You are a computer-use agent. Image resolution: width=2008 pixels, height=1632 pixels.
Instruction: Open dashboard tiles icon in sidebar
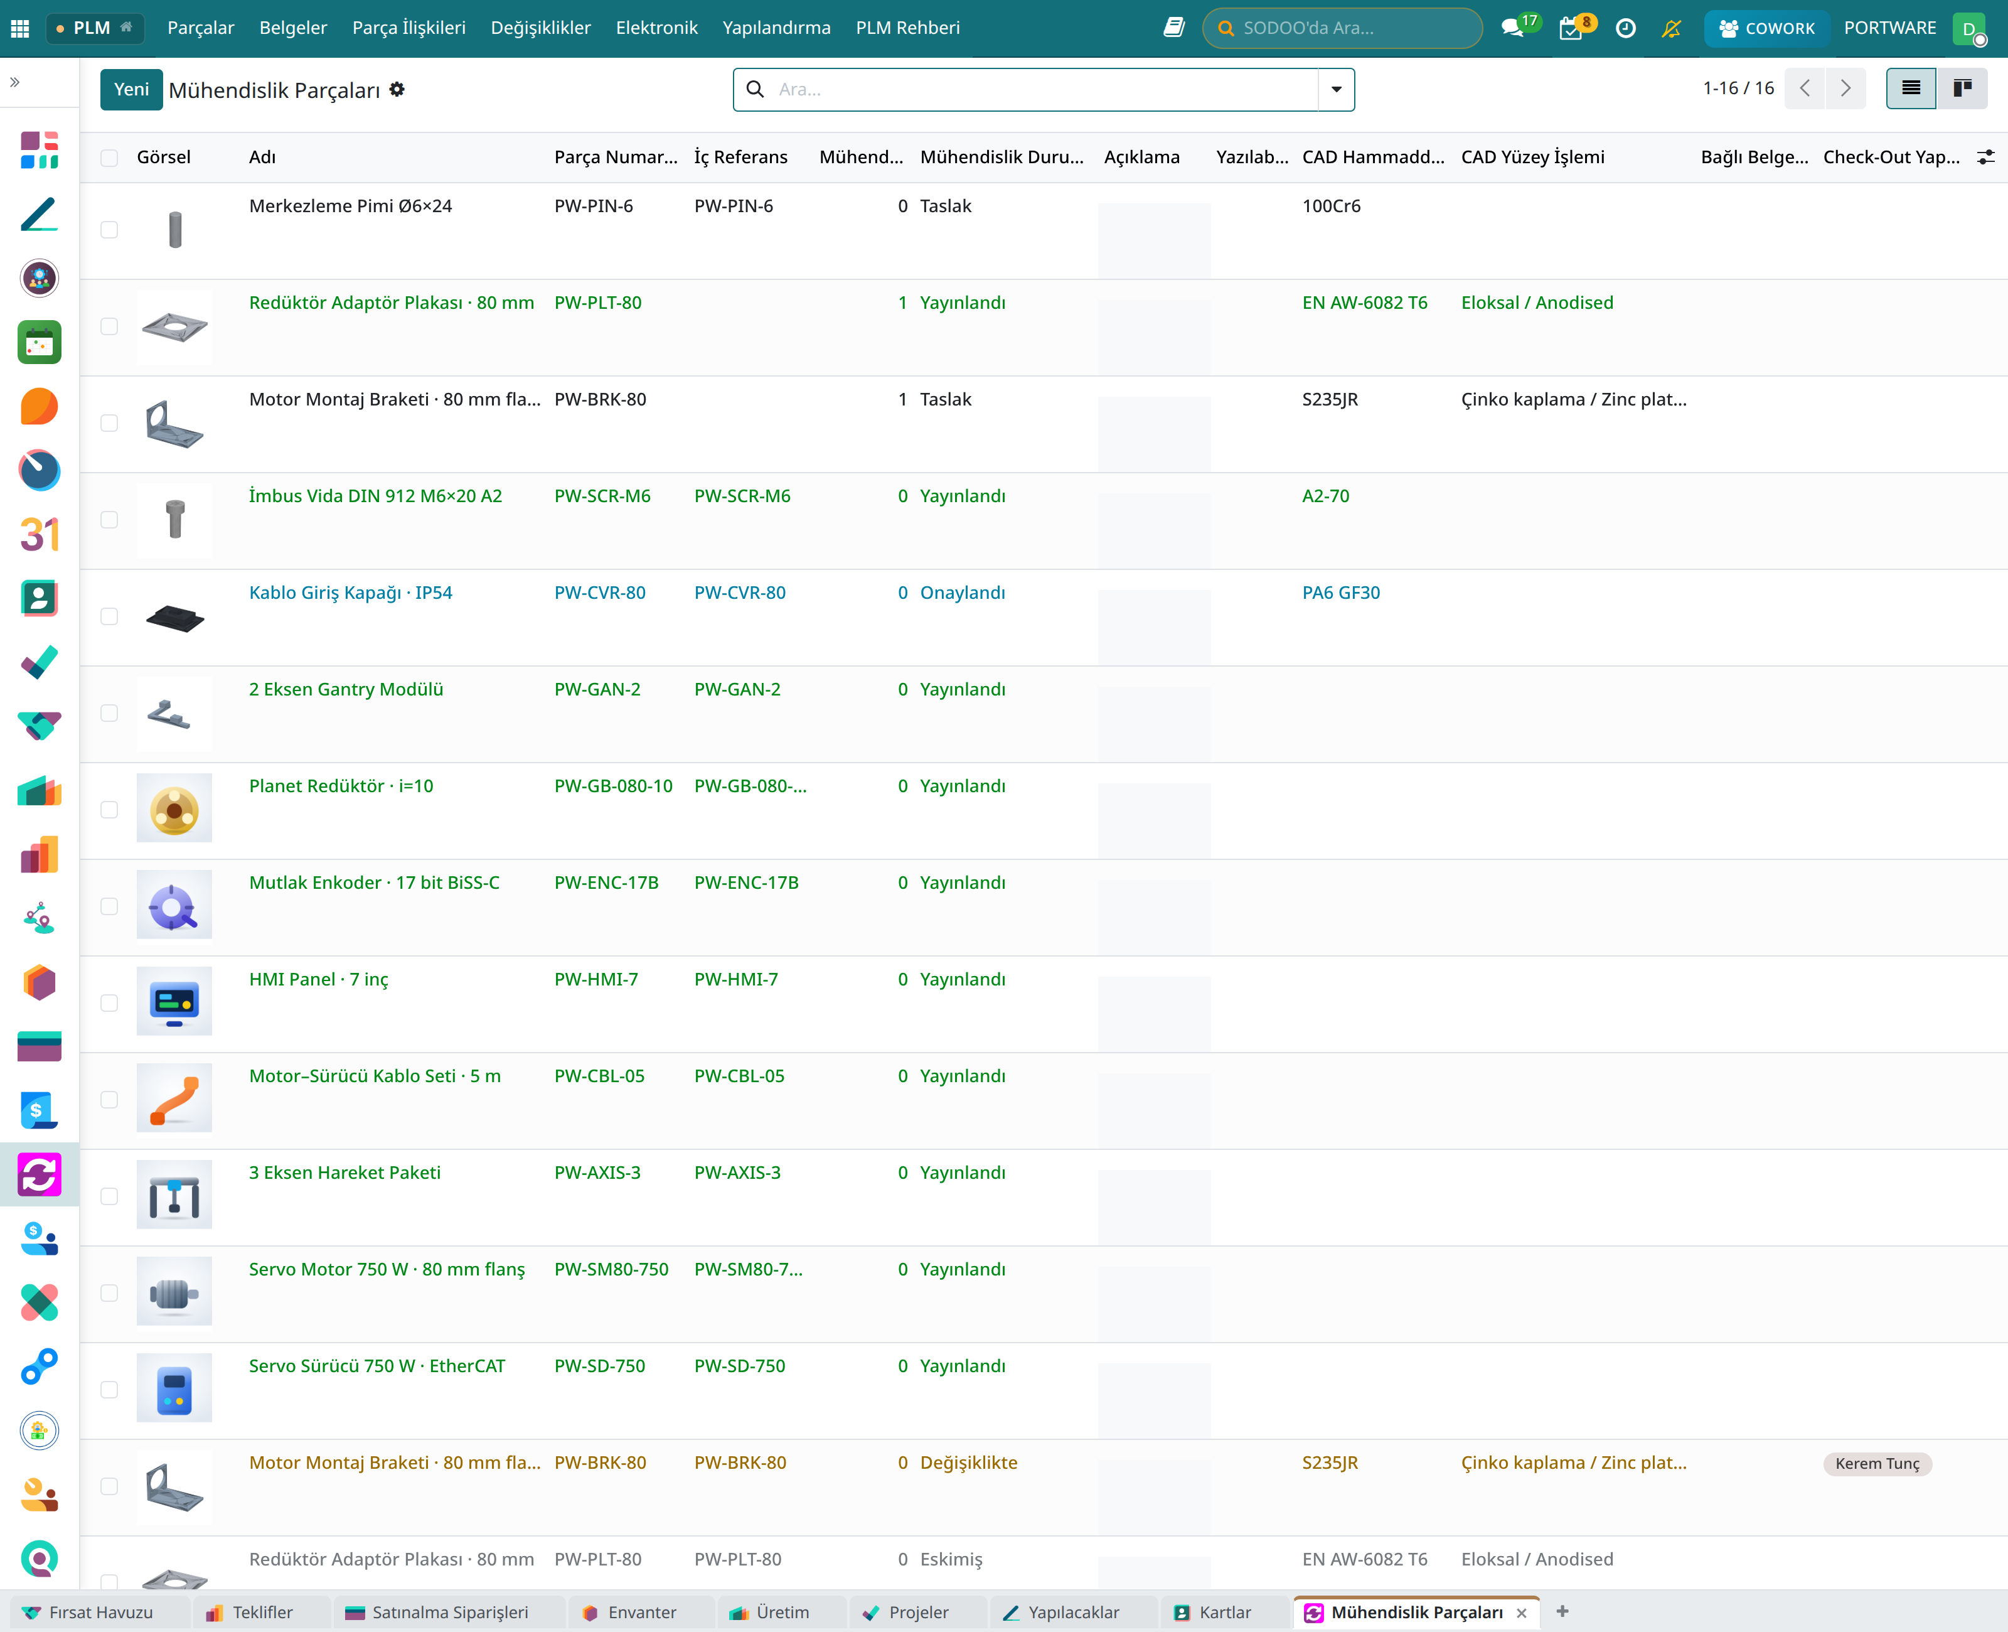tap(40, 151)
